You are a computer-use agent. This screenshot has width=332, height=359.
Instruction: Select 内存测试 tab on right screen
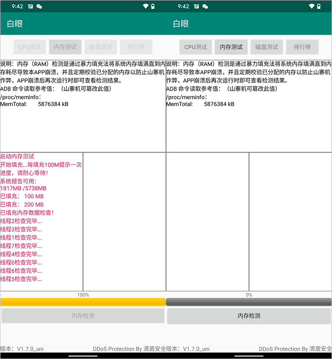231,47
